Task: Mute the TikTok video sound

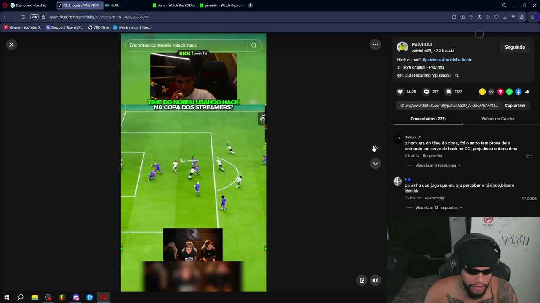Action: click(x=375, y=280)
